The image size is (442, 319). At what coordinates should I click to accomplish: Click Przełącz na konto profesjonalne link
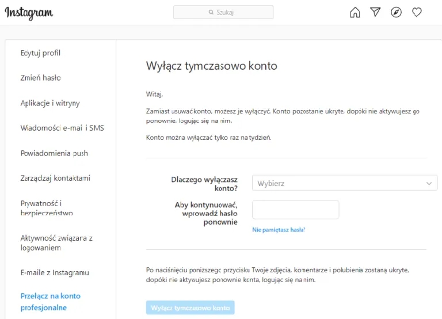click(51, 301)
